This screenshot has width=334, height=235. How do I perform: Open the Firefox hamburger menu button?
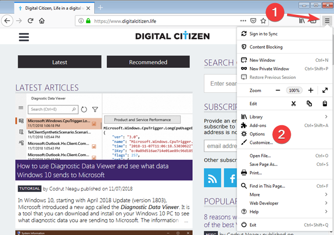[327, 21]
